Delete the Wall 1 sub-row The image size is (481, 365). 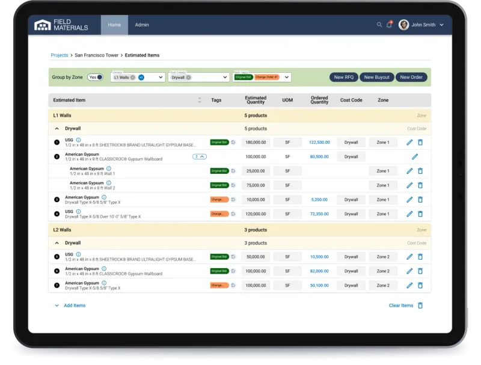point(420,171)
